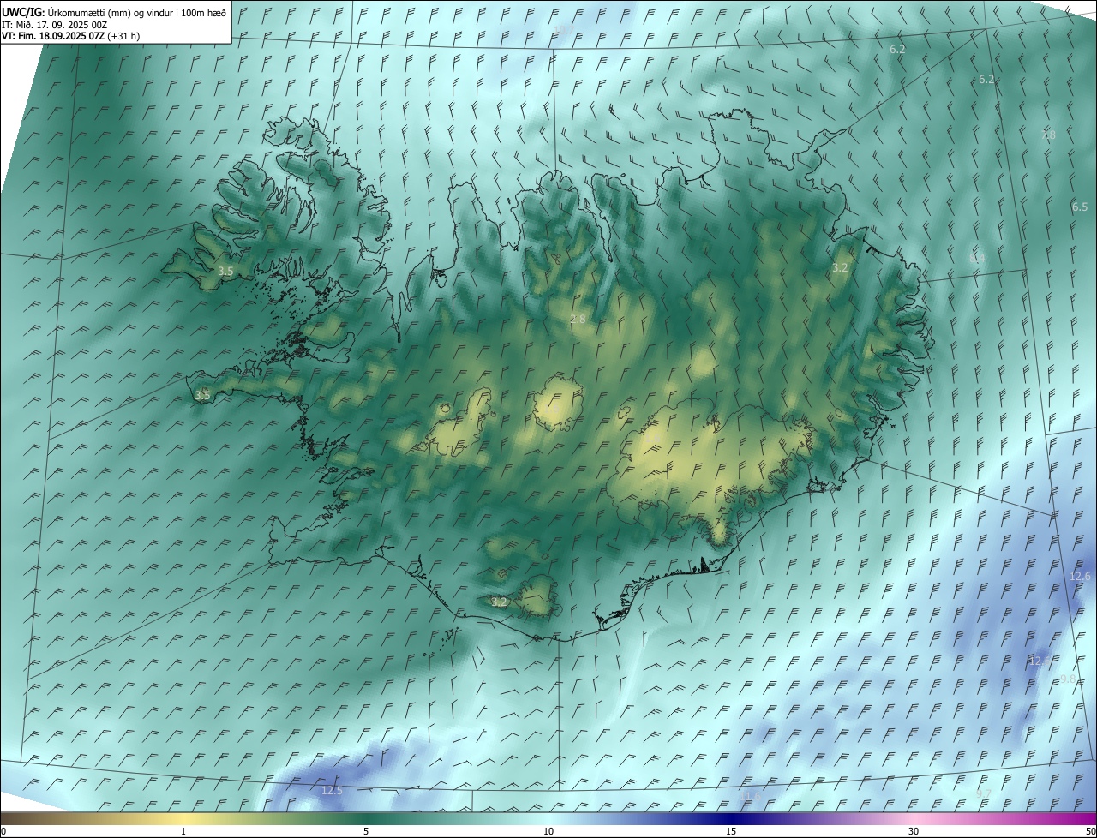Click the 50 tick on the color scale
The image size is (1097, 838).
[1090, 831]
